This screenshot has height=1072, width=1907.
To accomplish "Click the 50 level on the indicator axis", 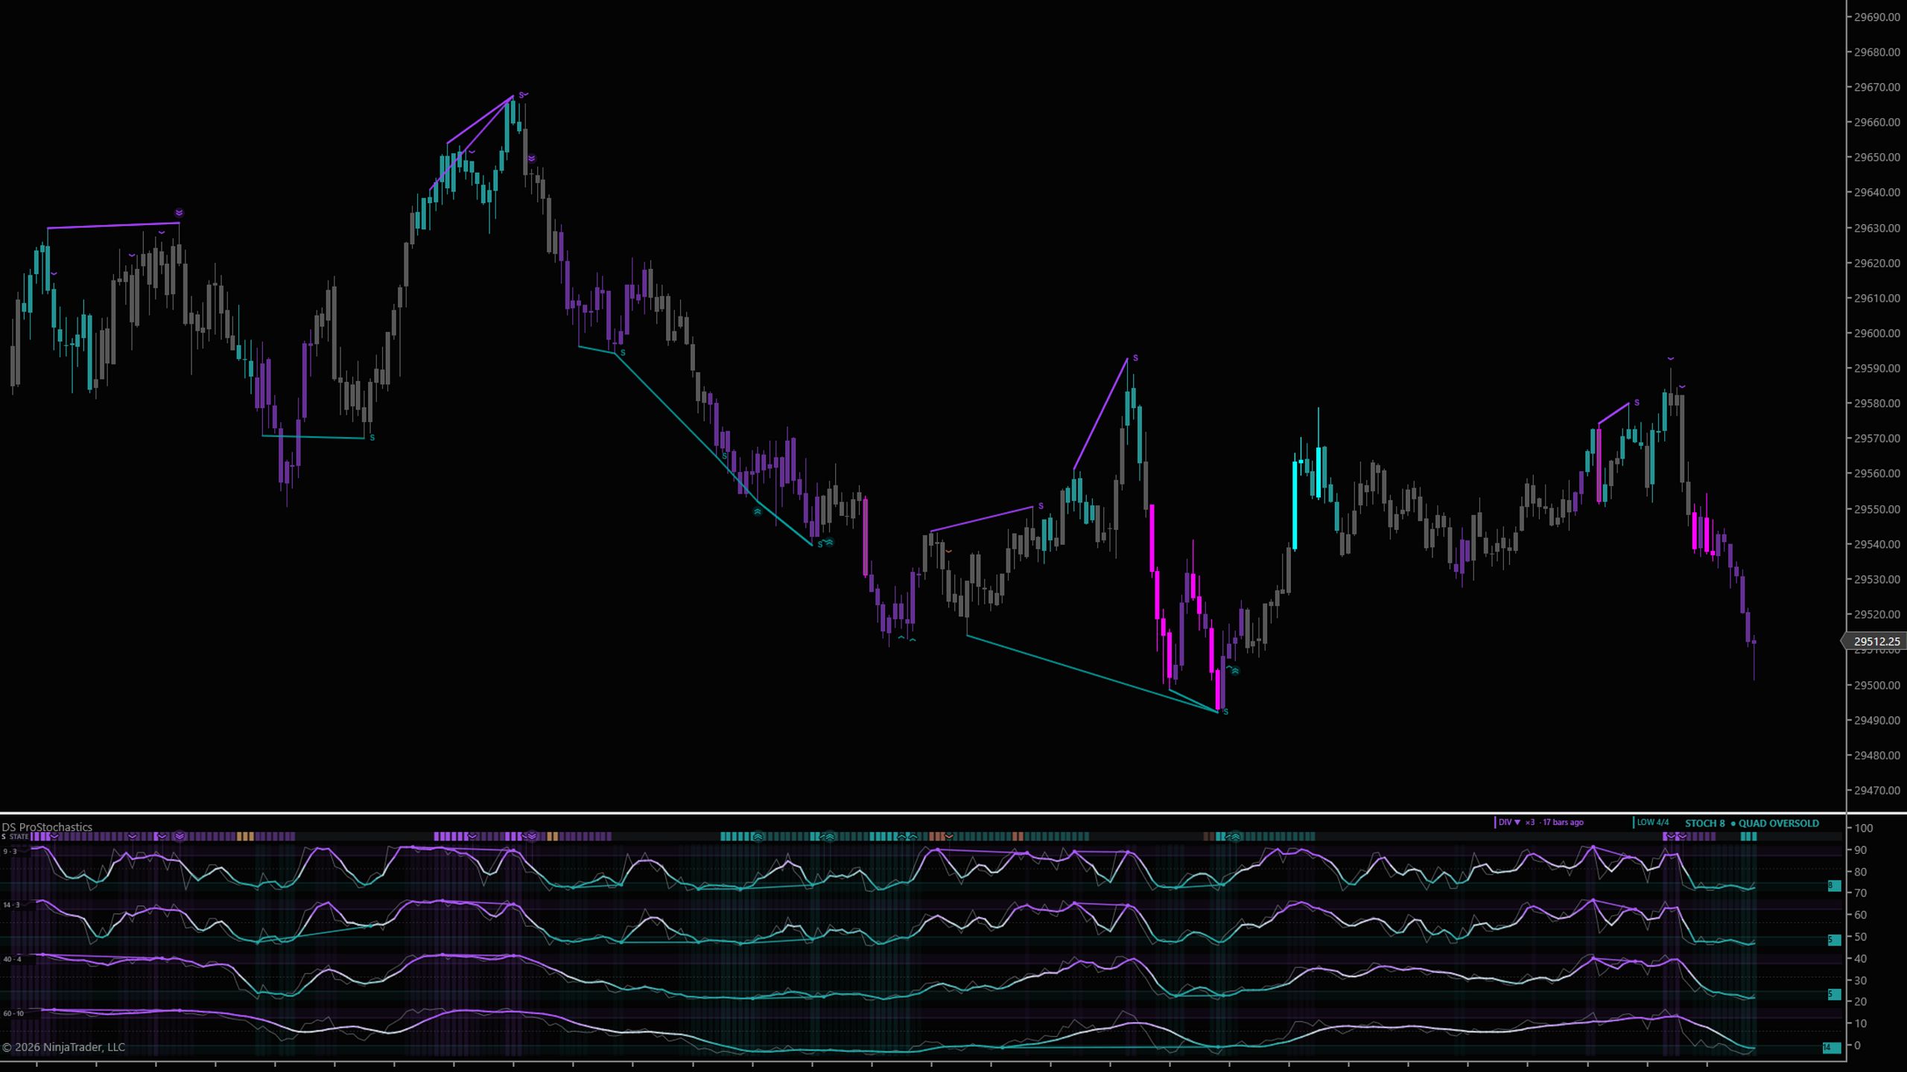I will pos(1860,937).
